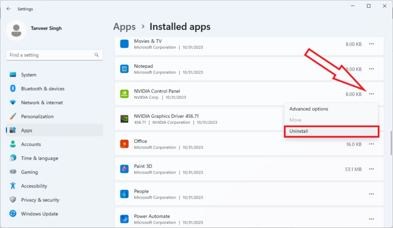Click the System monitor icon
The height and width of the screenshot is (228, 393).
(13, 75)
